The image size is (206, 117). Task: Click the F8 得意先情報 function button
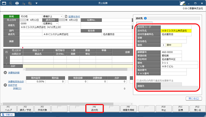click(x=128, y=109)
